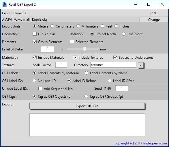Click the export file path text
The height and width of the screenshot is (147, 169).
coord(24,19)
